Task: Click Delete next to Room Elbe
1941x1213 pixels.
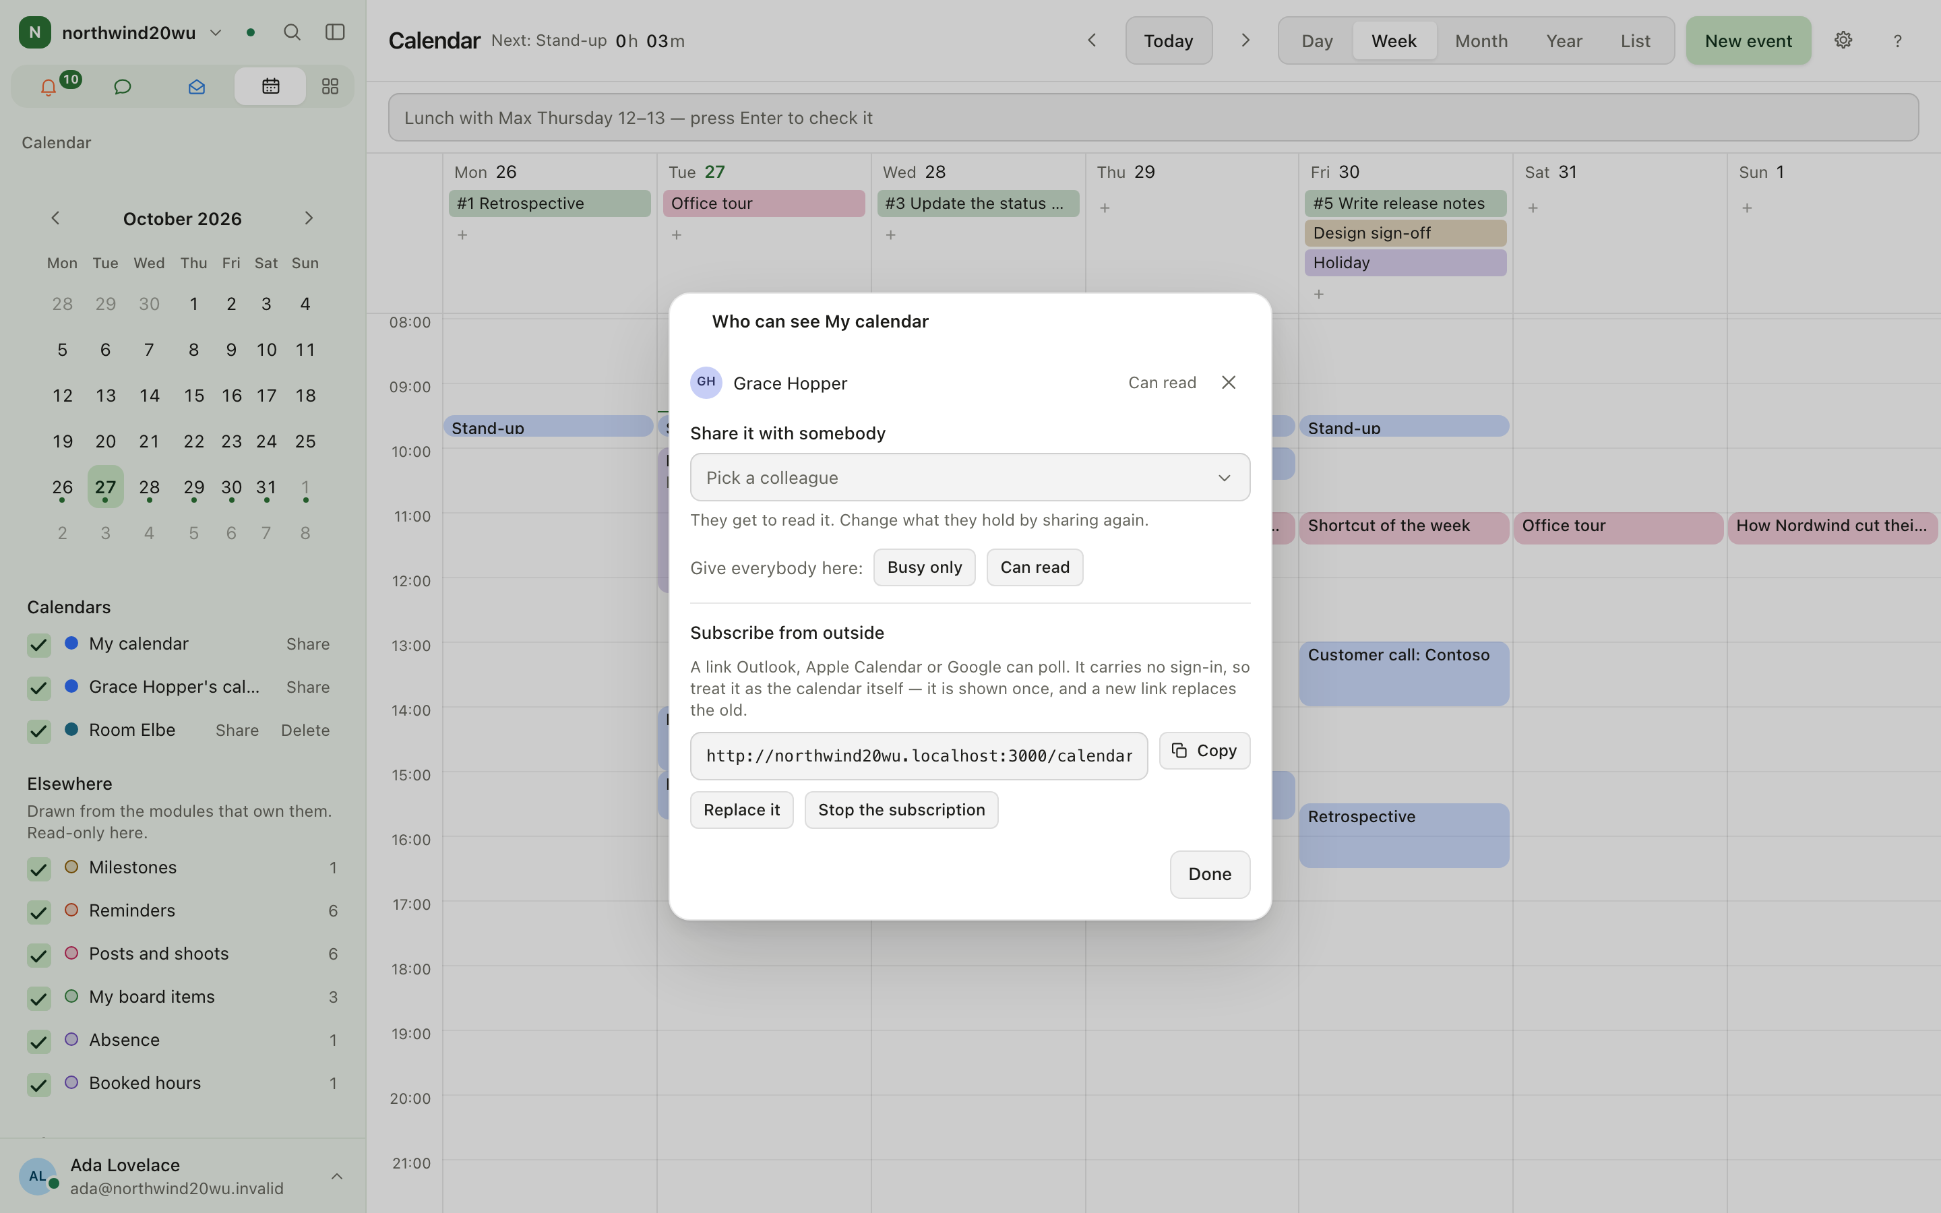Action: click(x=305, y=730)
